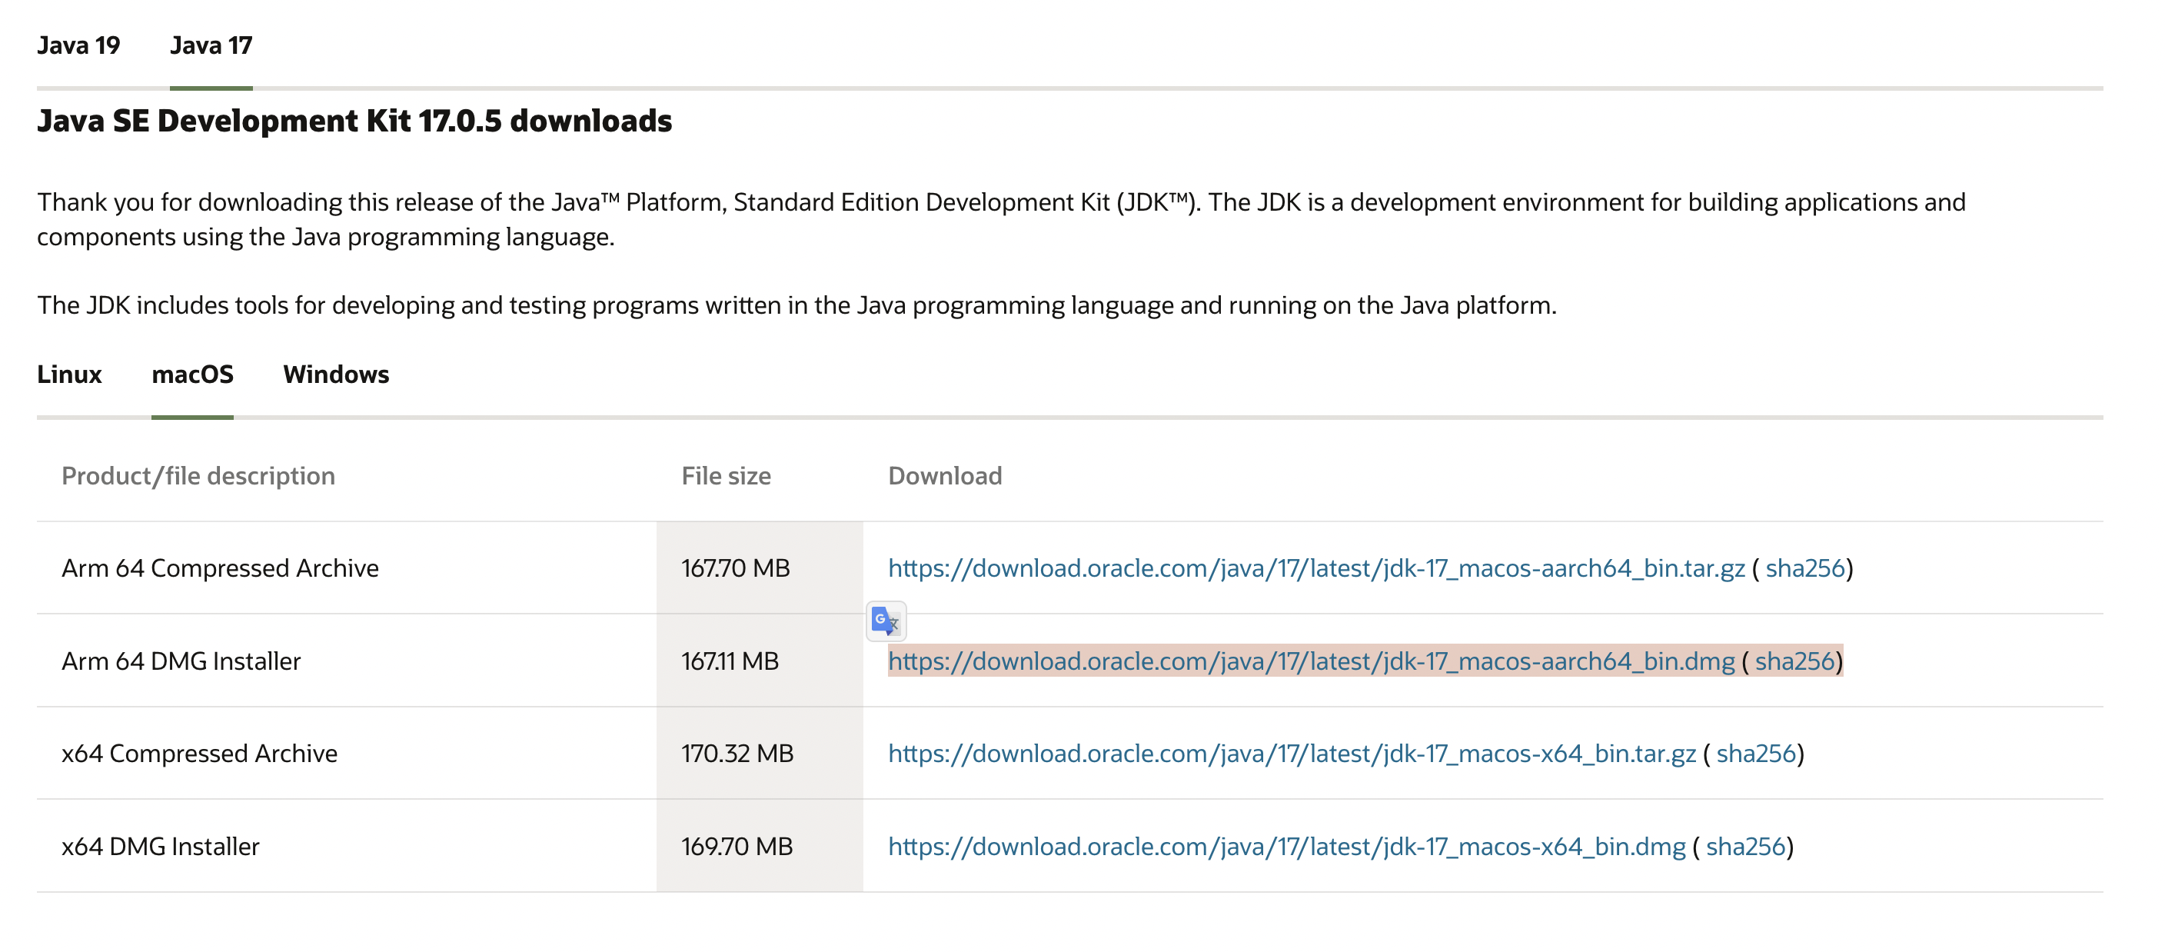2165x952 pixels.
Task: Click the File size column header
Action: [x=725, y=476]
